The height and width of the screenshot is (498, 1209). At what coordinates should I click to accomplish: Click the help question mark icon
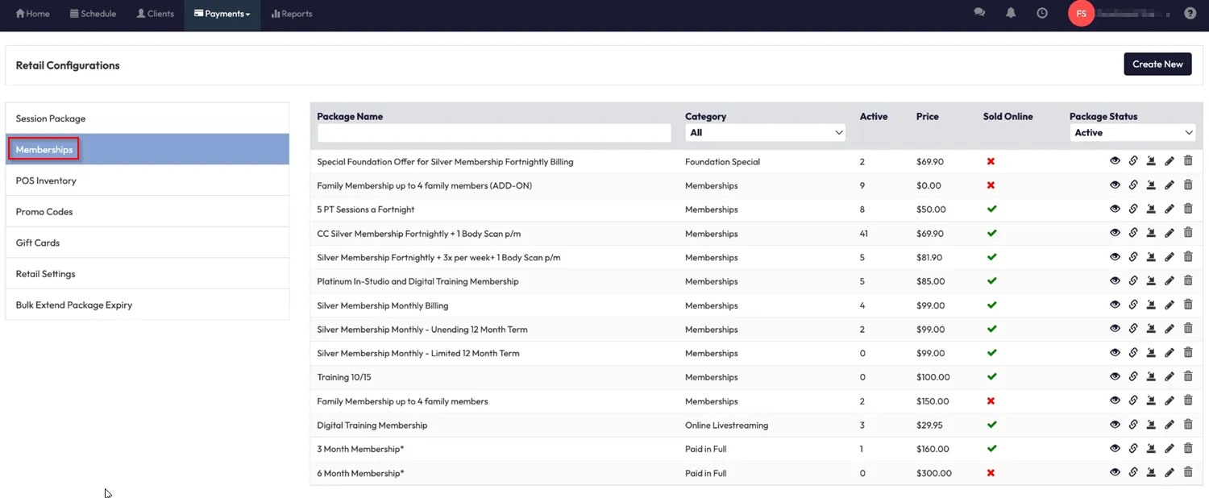click(1190, 14)
